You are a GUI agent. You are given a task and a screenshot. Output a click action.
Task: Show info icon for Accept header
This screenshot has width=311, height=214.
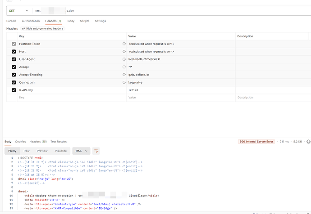[124, 67]
